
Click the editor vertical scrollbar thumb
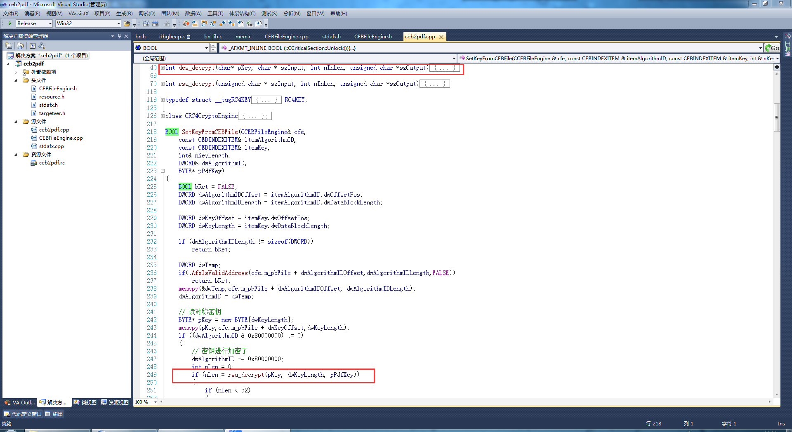[777, 117]
